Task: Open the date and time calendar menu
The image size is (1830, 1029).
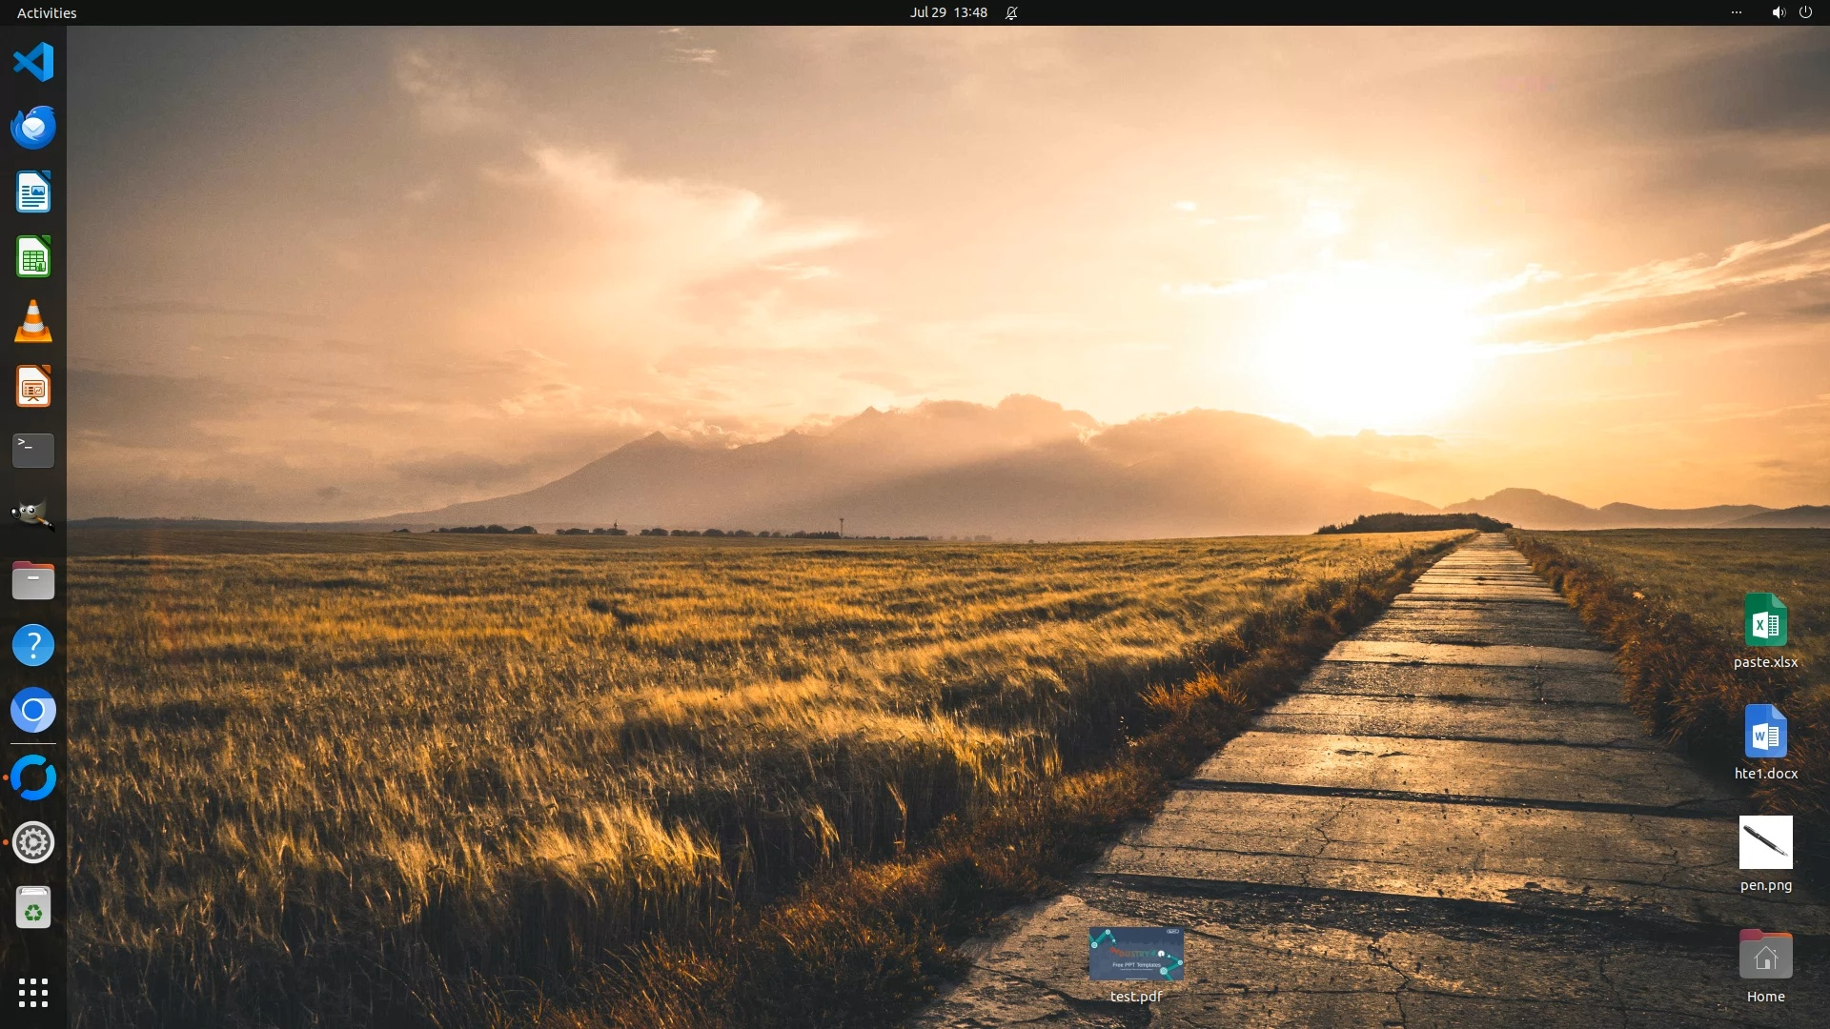Action: point(947,12)
